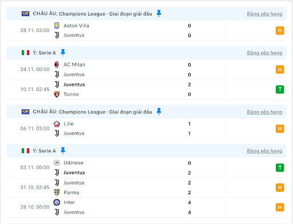Click the green T badge for Juventus vs Torino
This screenshot has height=224, width=293.
click(x=280, y=89)
